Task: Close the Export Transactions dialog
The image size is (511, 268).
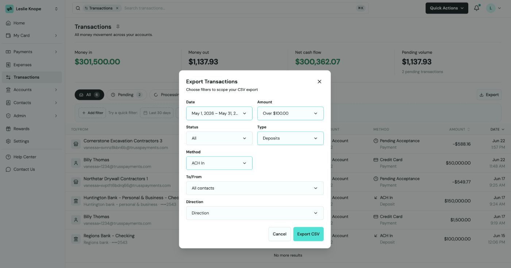Action: (x=319, y=82)
